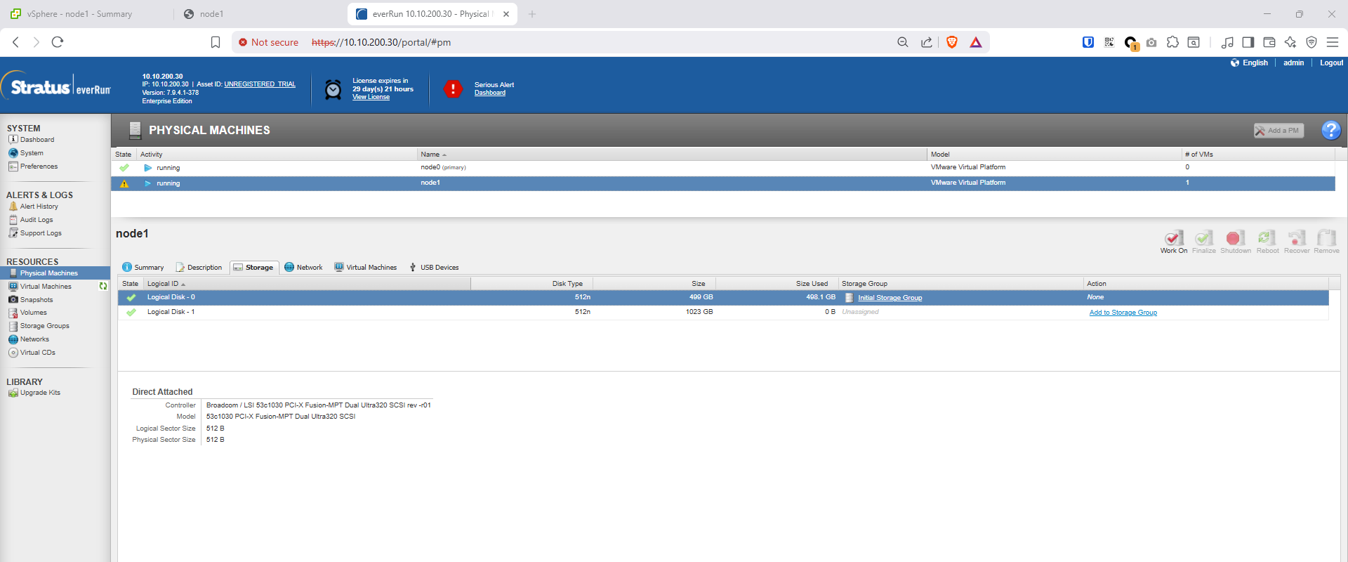Go to Alert History in sidebar
The width and height of the screenshot is (1348, 562).
(39, 207)
